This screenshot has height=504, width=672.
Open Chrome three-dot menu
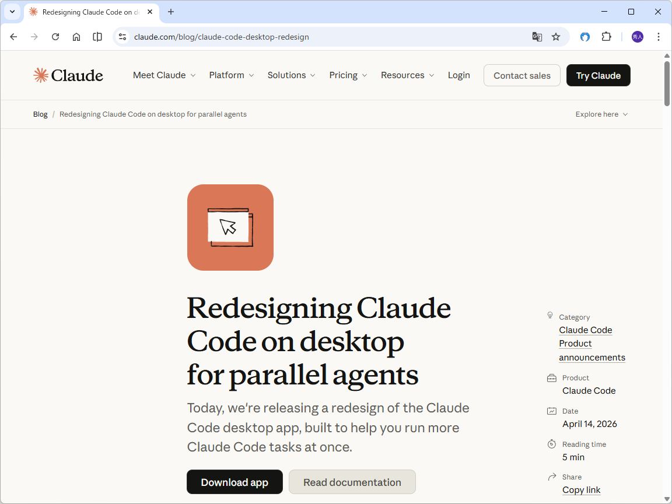click(x=658, y=37)
